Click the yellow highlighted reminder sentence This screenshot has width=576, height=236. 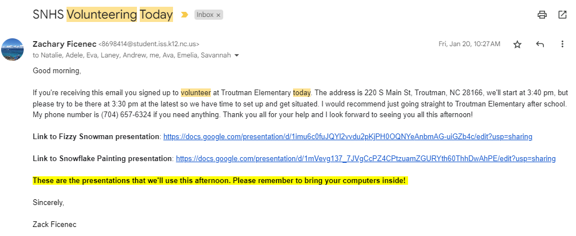pyautogui.click(x=219, y=181)
